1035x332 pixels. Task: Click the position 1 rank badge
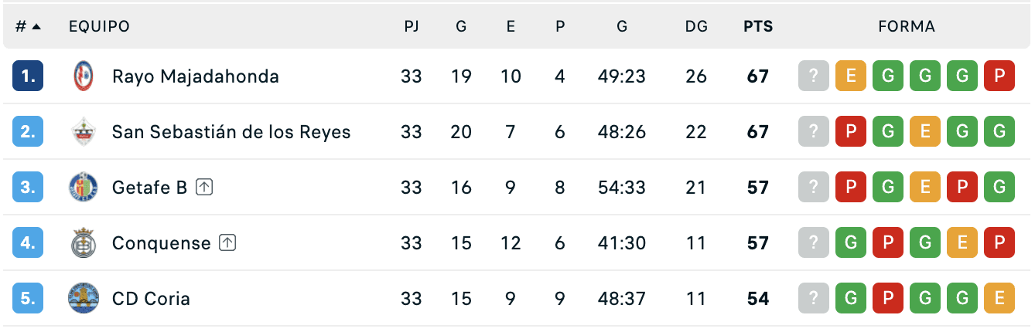click(28, 76)
